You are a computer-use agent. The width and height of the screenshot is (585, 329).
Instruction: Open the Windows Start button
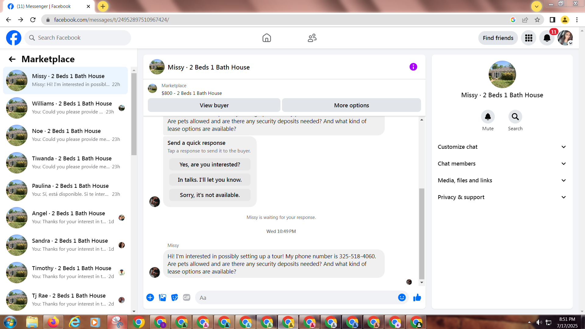click(x=10, y=322)
